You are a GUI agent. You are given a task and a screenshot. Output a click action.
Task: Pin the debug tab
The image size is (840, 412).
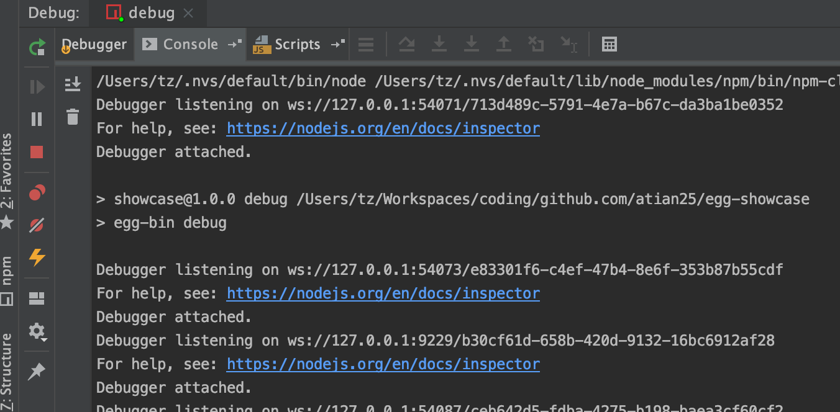[x=35, y=371]
